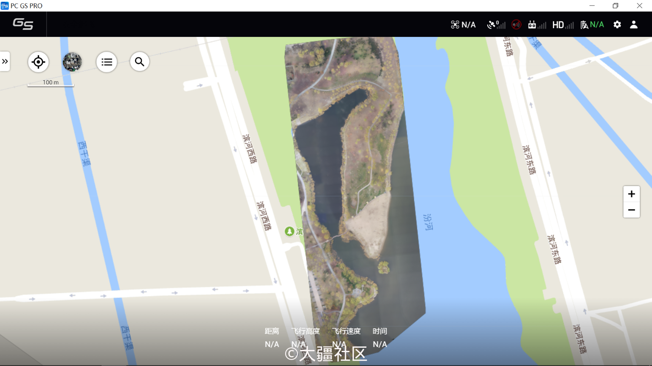
Task: Click the drone flight mode status icon
Action: [463, 25]
